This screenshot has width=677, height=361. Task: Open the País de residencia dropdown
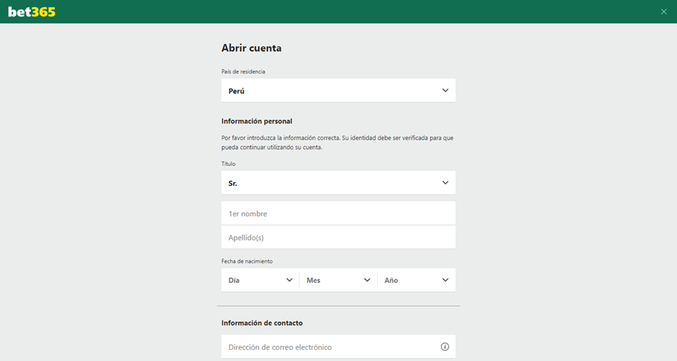point(338,90)
